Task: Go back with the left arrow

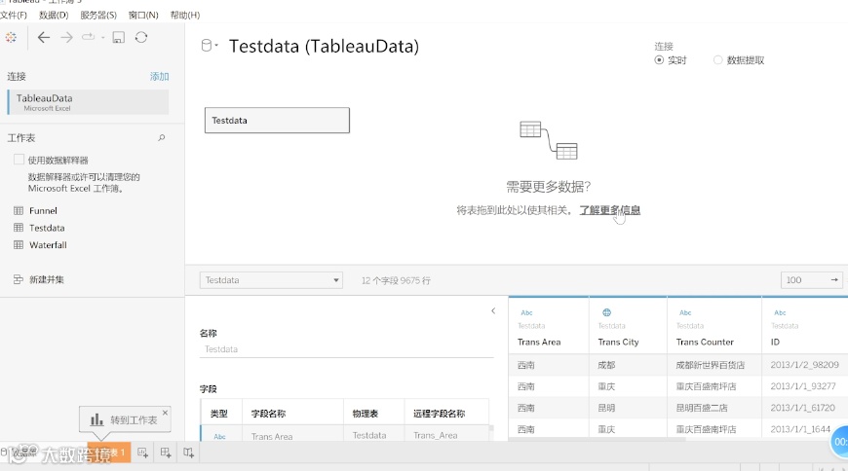Action: click(44, 37)
